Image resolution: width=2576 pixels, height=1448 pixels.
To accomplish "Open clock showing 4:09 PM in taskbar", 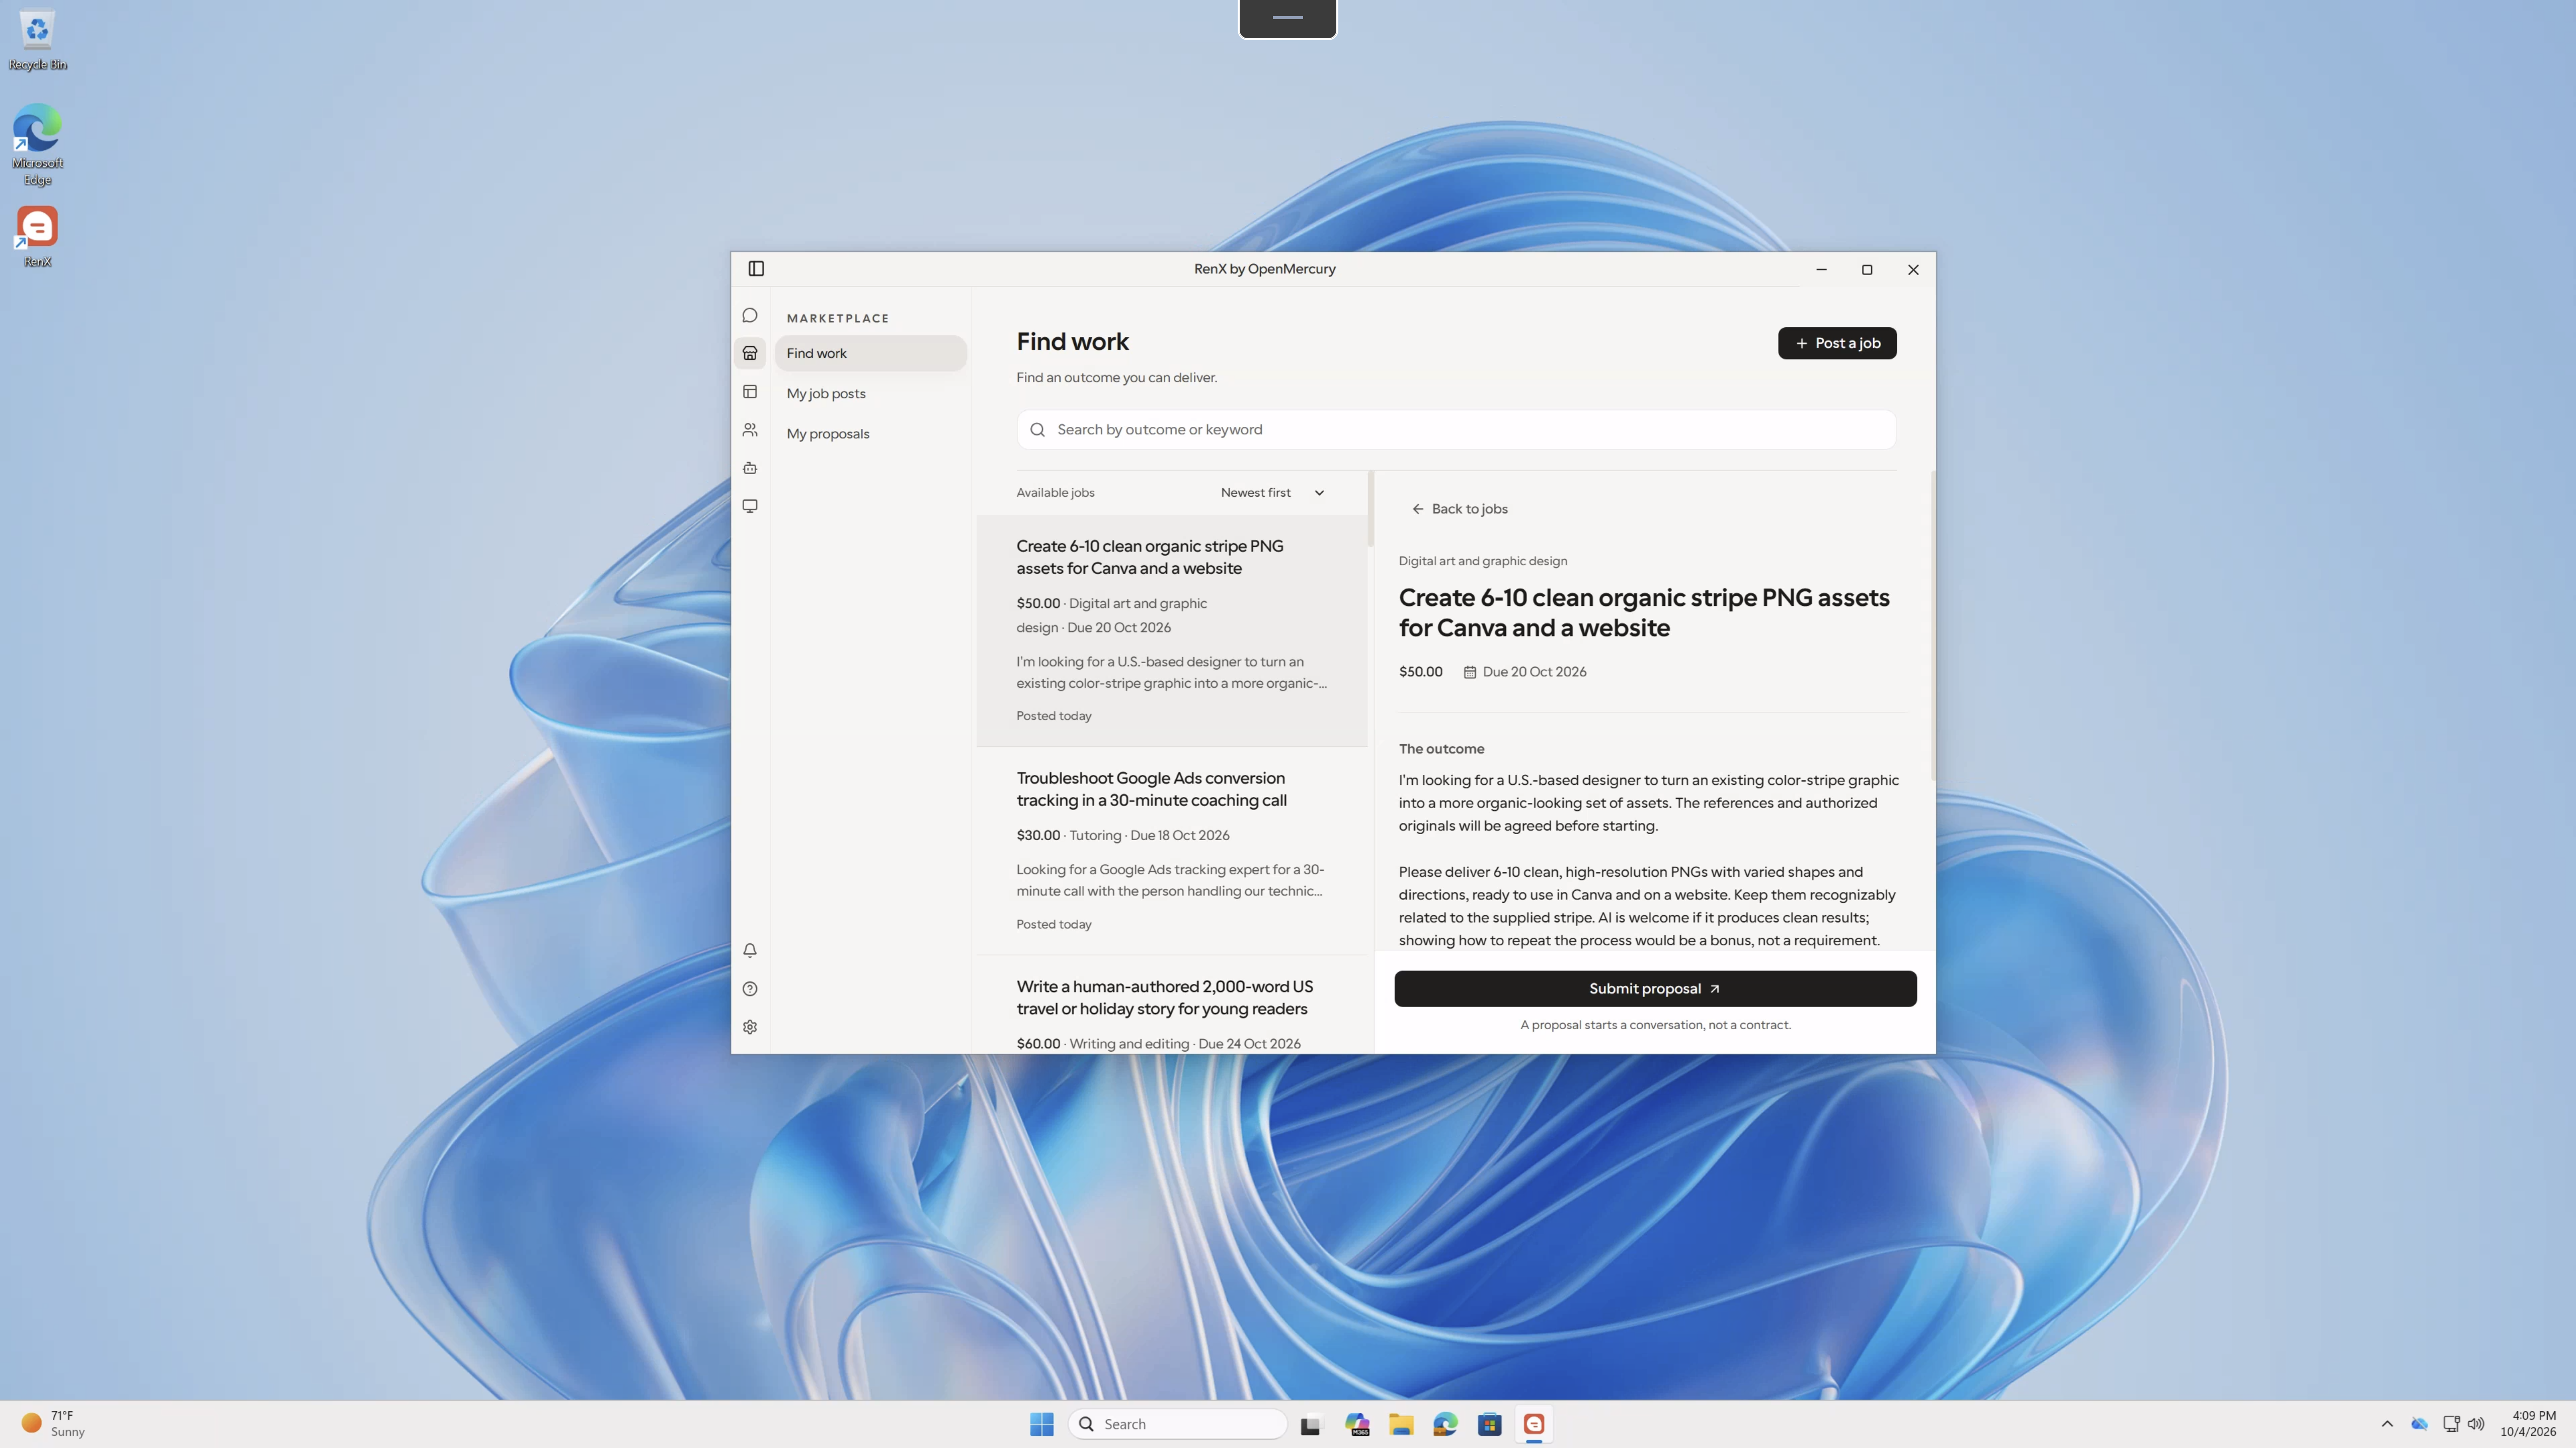I will click(x=2528, y=1424).
